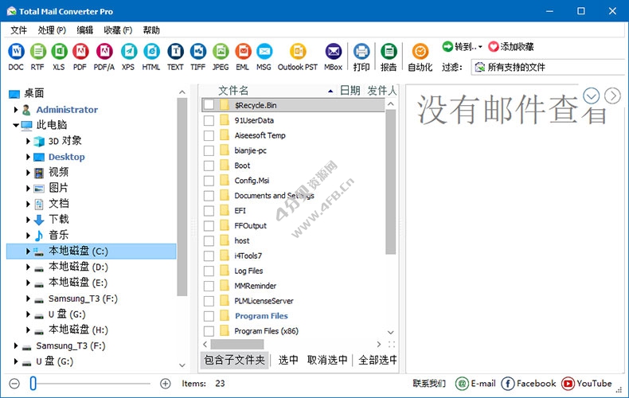Click the JPEG conversion icon

[x=221, y=52]
